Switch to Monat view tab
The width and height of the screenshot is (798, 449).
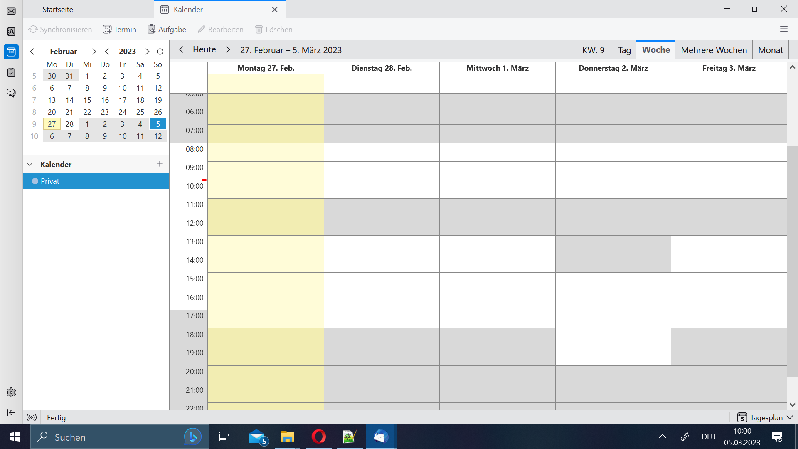coord(770,50)
